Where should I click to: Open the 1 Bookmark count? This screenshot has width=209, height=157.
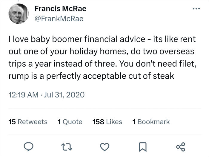(x=151, y=122)
